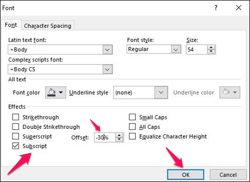
Task: Enable the Small Caps option
Action: coord(132,117)
